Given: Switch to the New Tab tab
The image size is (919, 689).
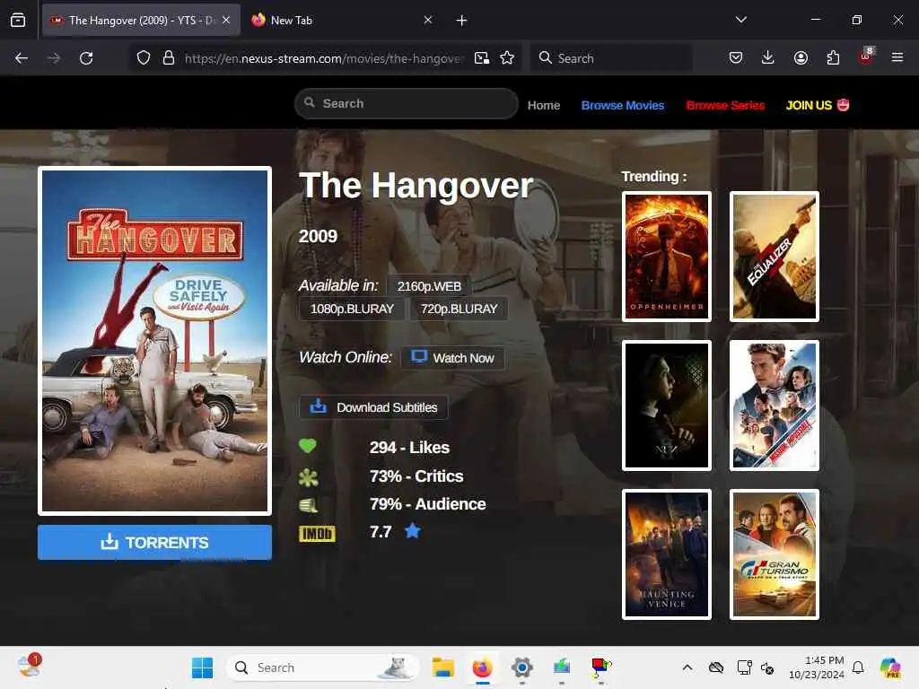Looking at the screenshot, I should (342, 21).
